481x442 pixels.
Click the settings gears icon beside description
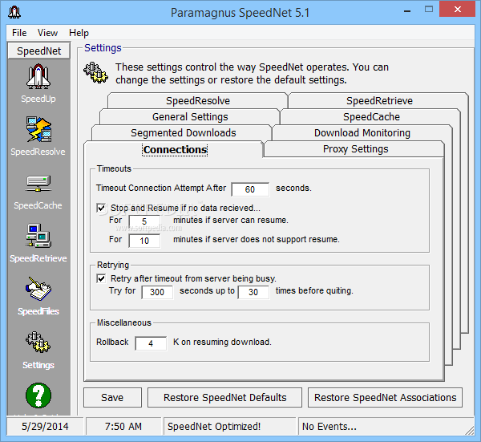[x=95, y=72]
